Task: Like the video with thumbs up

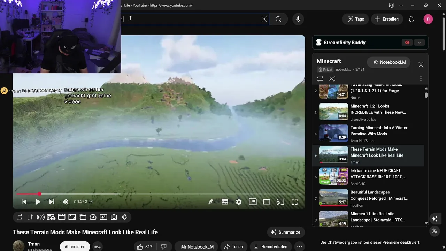Action: pyautogui.click(x=145, y=247)
